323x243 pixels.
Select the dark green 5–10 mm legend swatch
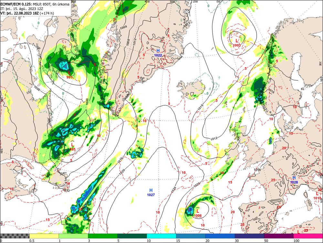click(132, 236)
